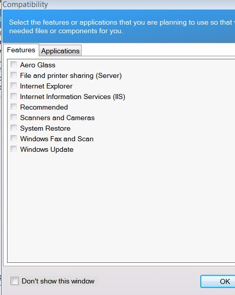
Task: Check Don't show this window box
Action: pyautogui.click(x=15, y=281)
